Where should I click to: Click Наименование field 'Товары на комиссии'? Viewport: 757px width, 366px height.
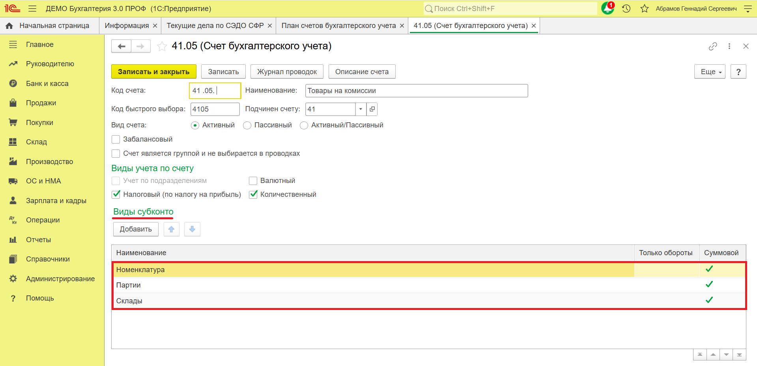[x=417, y=91]
